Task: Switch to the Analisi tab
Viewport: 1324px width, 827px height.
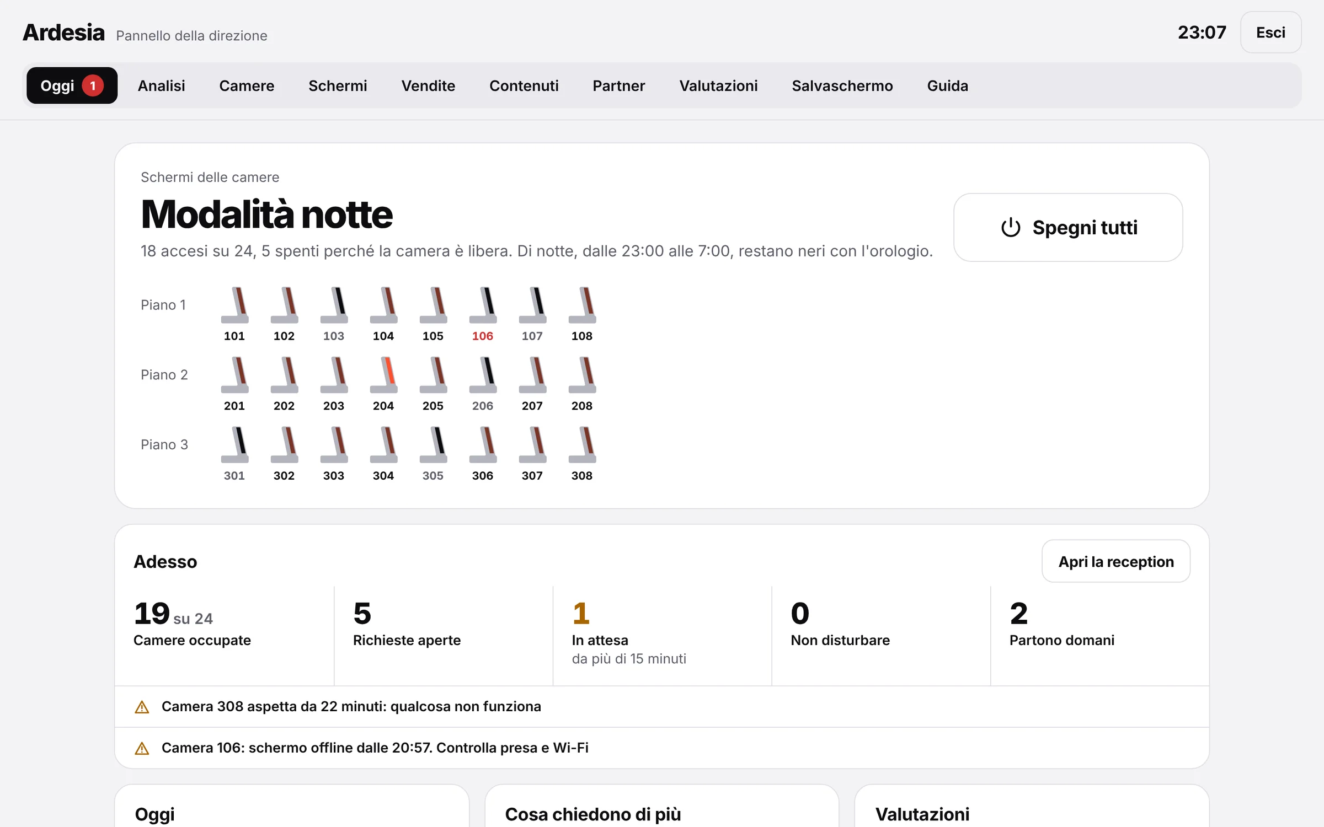Action: pyautogui.click(x=161, y=85)
